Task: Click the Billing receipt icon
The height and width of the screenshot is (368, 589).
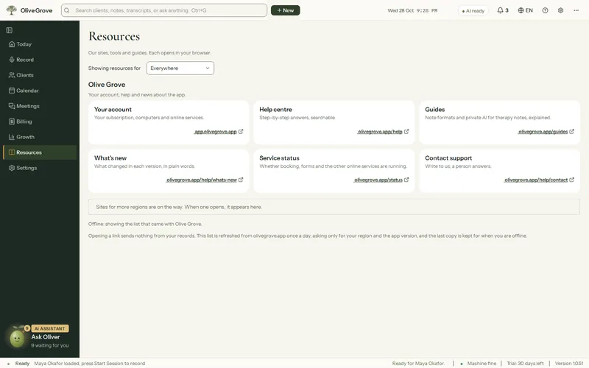Action: (x=12, y=121)
